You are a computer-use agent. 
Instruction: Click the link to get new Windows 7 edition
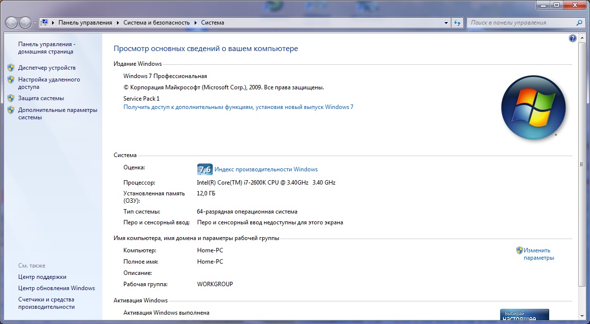238,107
